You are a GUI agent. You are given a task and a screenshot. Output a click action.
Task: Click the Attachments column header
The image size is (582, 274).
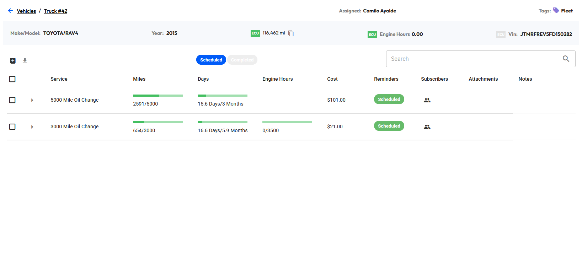[x=483, y=79]
